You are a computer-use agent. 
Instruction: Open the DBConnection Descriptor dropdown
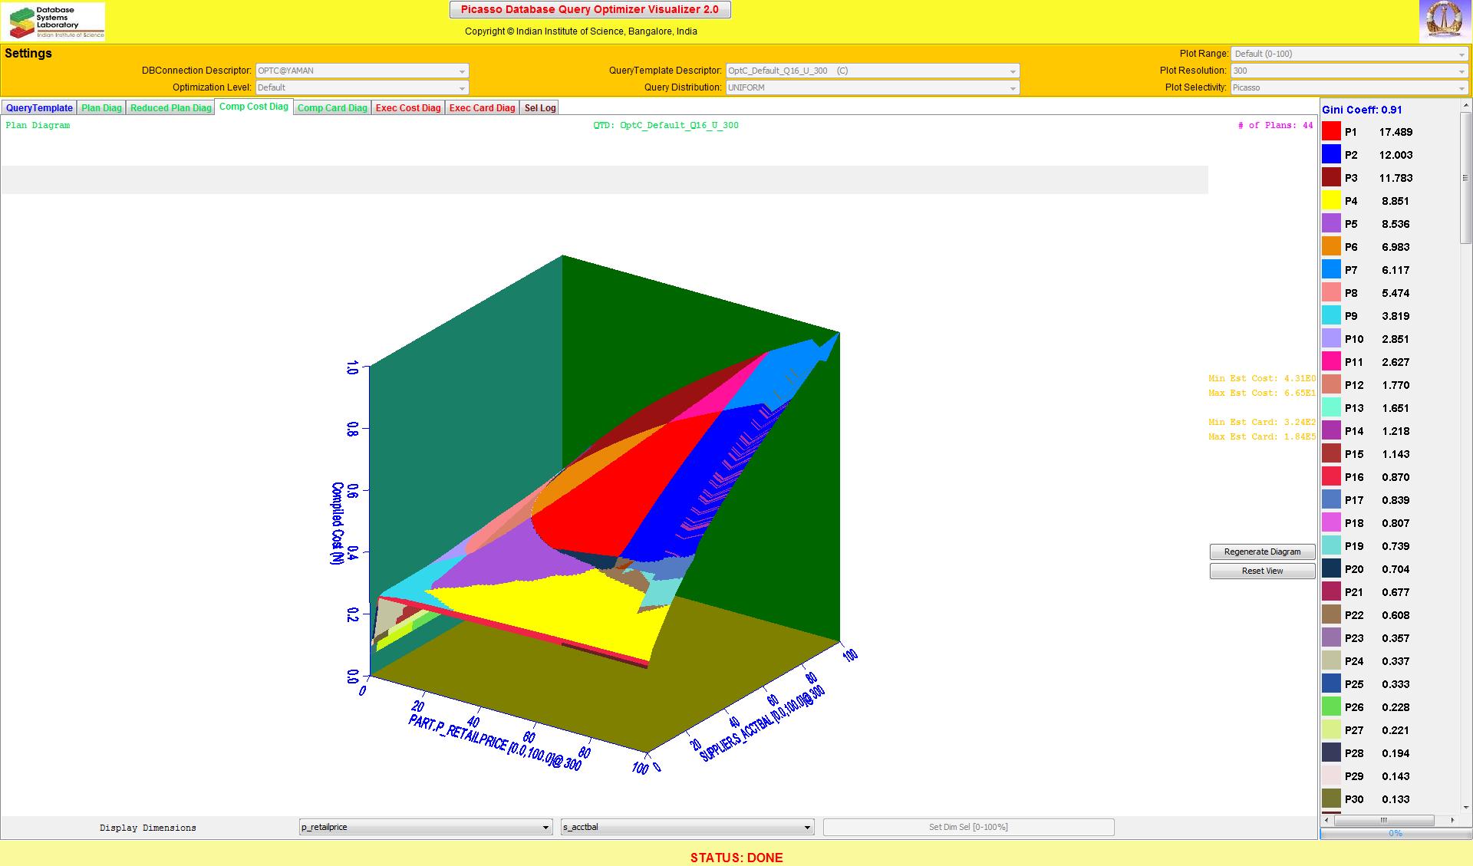click(361, 71)
